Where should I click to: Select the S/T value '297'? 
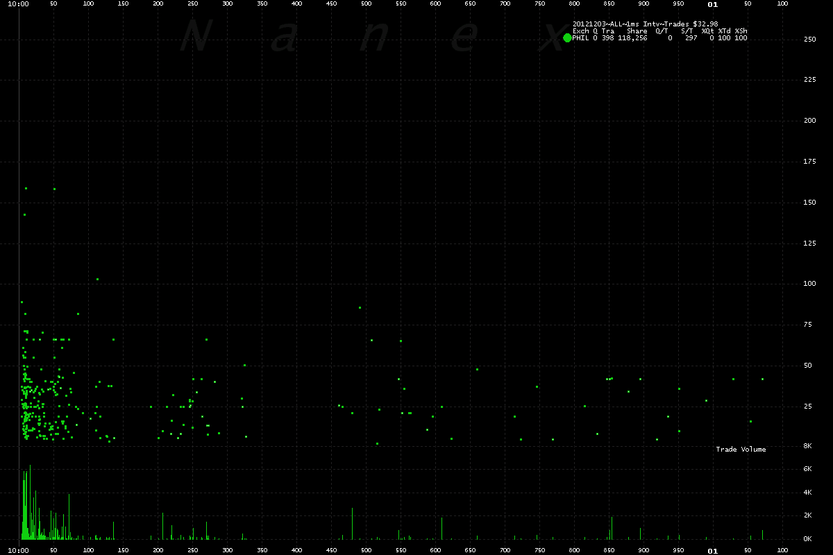(x=691, y=38)
